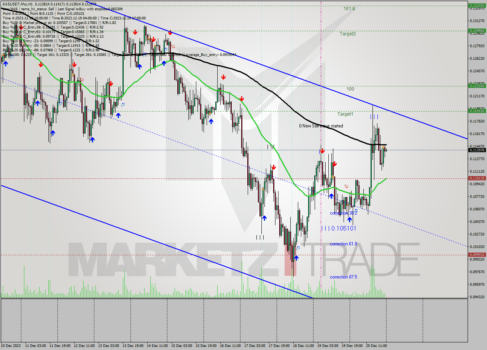Click the green 0.119150 price tag
The height and width of the screenshot is (350, 487).
pyautogui.click(x=477, y=111)
